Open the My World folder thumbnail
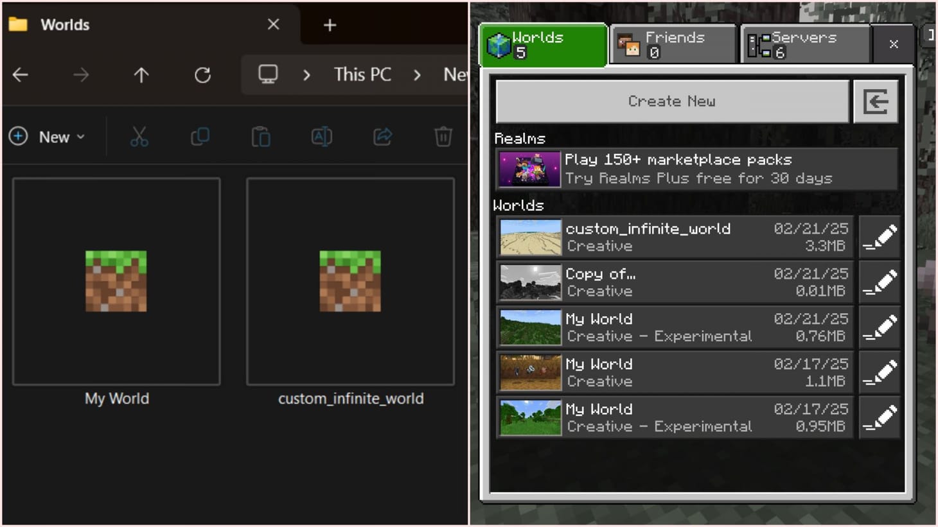Viewport: 938px width, 527px height. (116, 281)
